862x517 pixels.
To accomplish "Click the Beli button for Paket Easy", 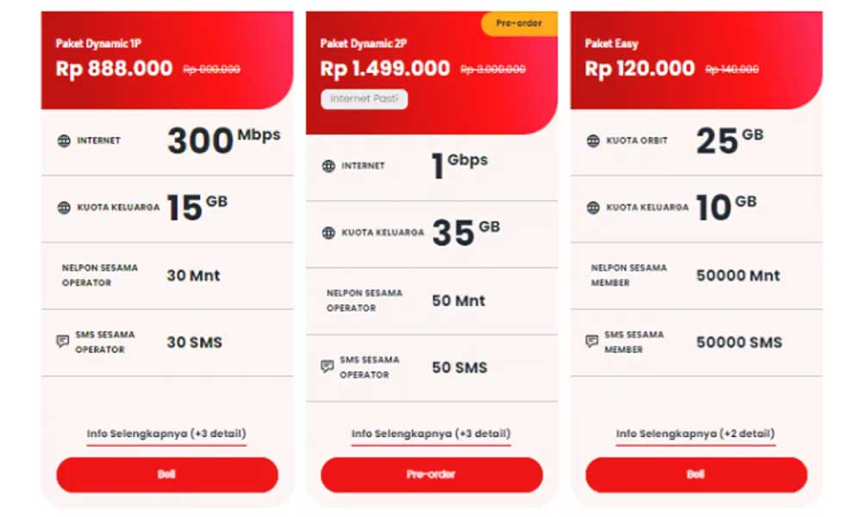I will click(696, 475).
